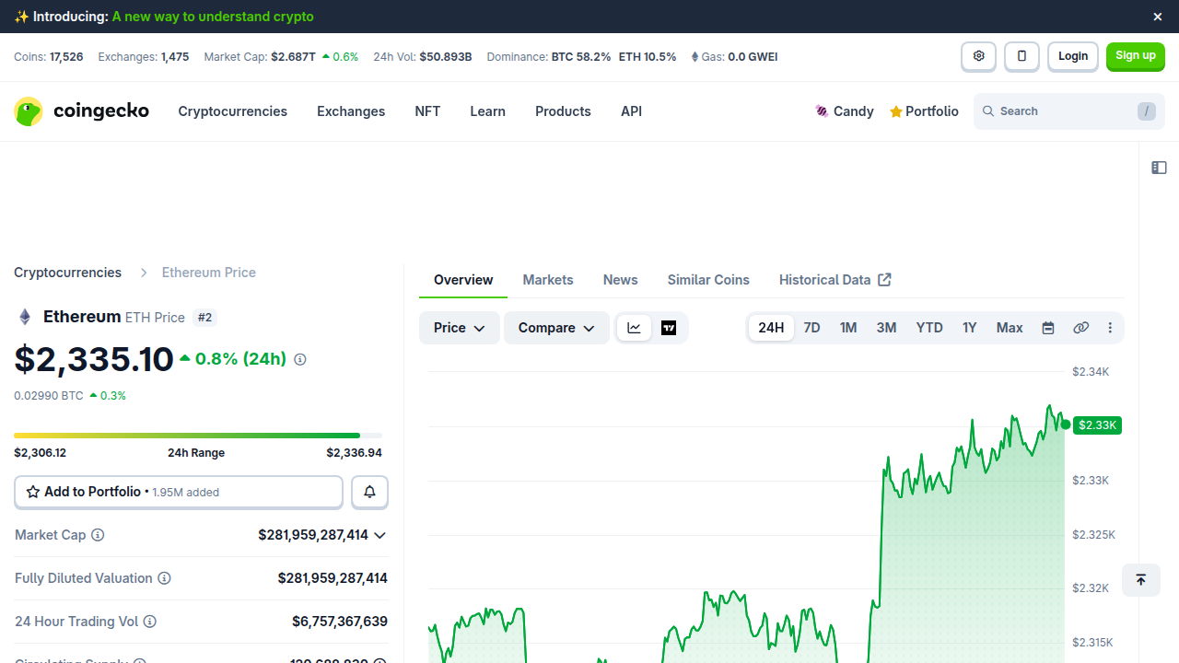Open the Candy rewards page
Image resolution: width=1179 pixels, height=663 pixels.
point(844,110)
